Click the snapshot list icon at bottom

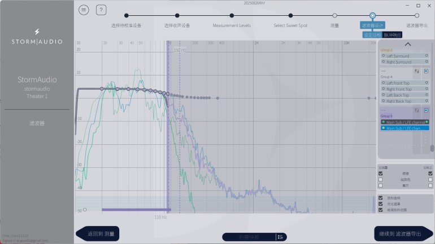[x=280, y=237]
